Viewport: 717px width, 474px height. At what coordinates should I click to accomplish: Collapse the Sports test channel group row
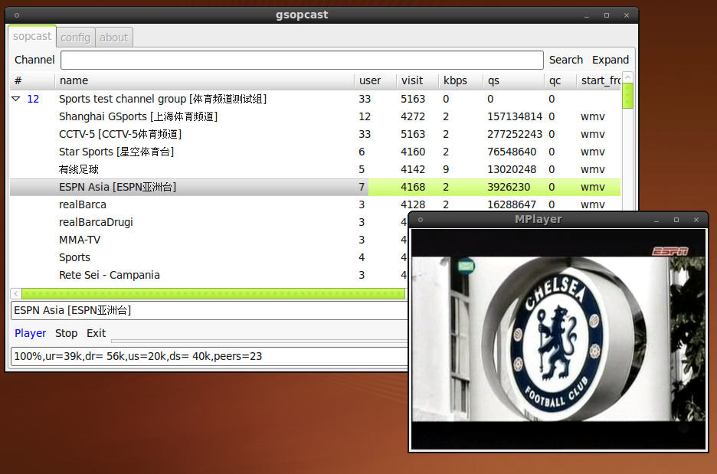click(x=16, y=99)
